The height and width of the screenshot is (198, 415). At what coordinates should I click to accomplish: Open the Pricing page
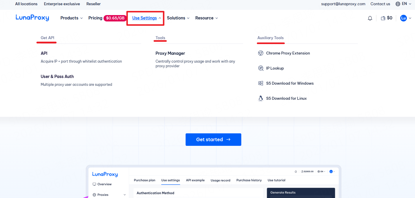[x=95, y=18]
